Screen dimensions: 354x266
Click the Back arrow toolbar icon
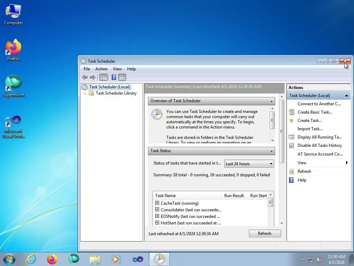[x=85, y=77]
